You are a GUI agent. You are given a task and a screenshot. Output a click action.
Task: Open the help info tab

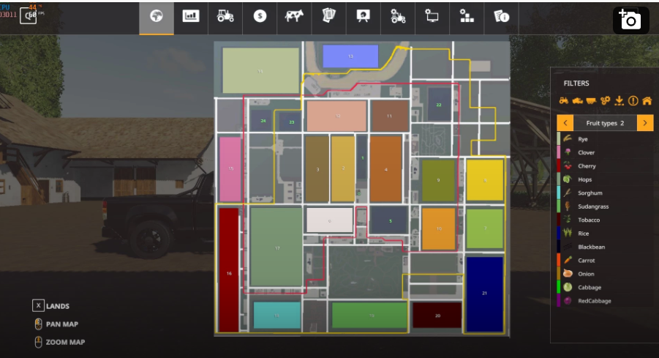point(501,16)
